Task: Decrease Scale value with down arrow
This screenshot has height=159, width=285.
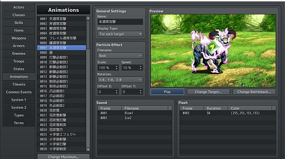Action: (x=116, y=69)
